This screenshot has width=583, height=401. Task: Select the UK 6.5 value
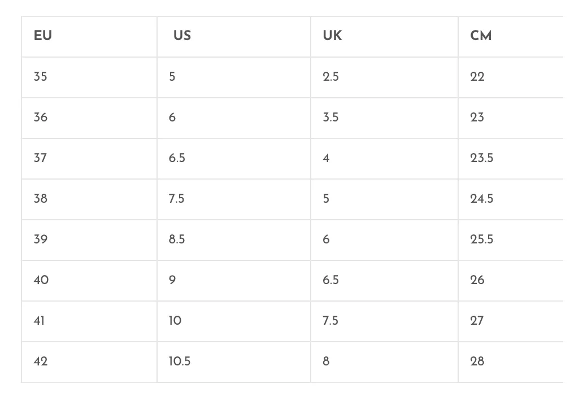385,281
